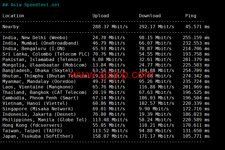Select the Download column header
This screenshot has height=150, width=225.
(150, 16)
